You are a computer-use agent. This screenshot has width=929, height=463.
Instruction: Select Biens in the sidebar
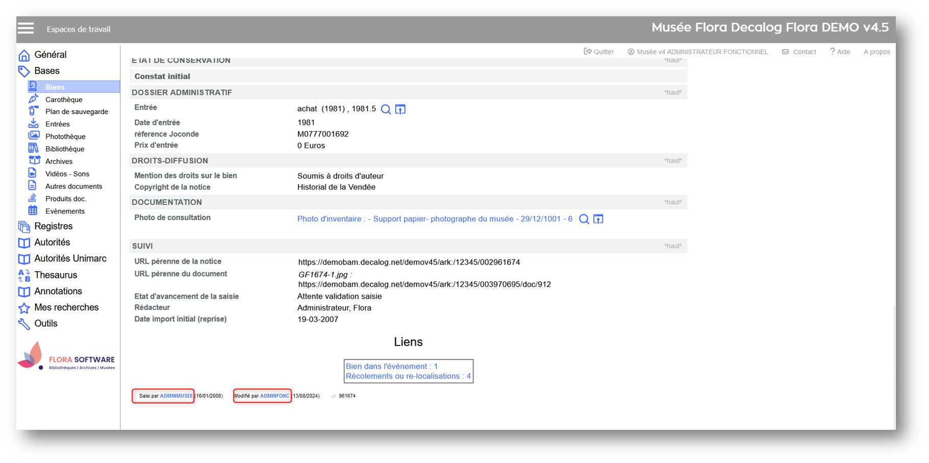pos(55,87)
